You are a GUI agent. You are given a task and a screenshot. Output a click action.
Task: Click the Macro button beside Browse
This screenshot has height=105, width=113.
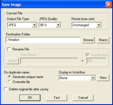(x=103, y=40)
